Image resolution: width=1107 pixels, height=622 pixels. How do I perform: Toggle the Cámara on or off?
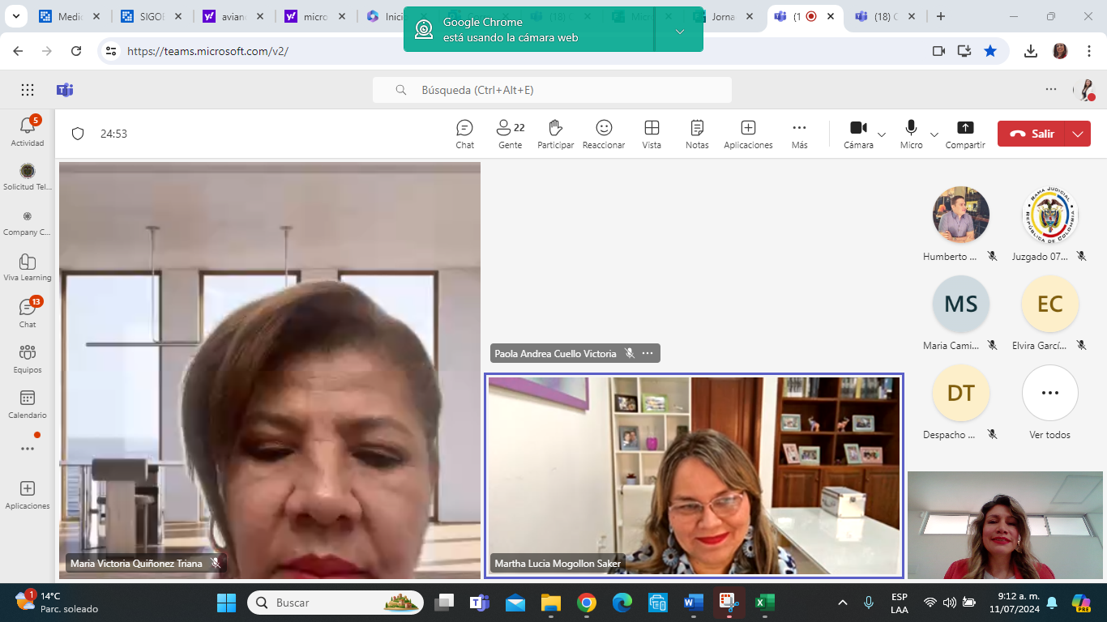[x=858, y=134]
